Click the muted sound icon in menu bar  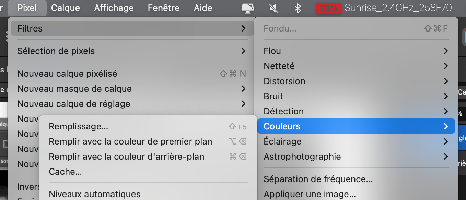pyautogui.click(x=274, y=8)
